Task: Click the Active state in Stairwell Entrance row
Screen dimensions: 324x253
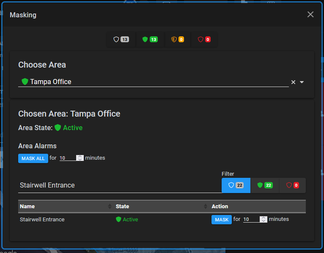Action: click(127, 219)
